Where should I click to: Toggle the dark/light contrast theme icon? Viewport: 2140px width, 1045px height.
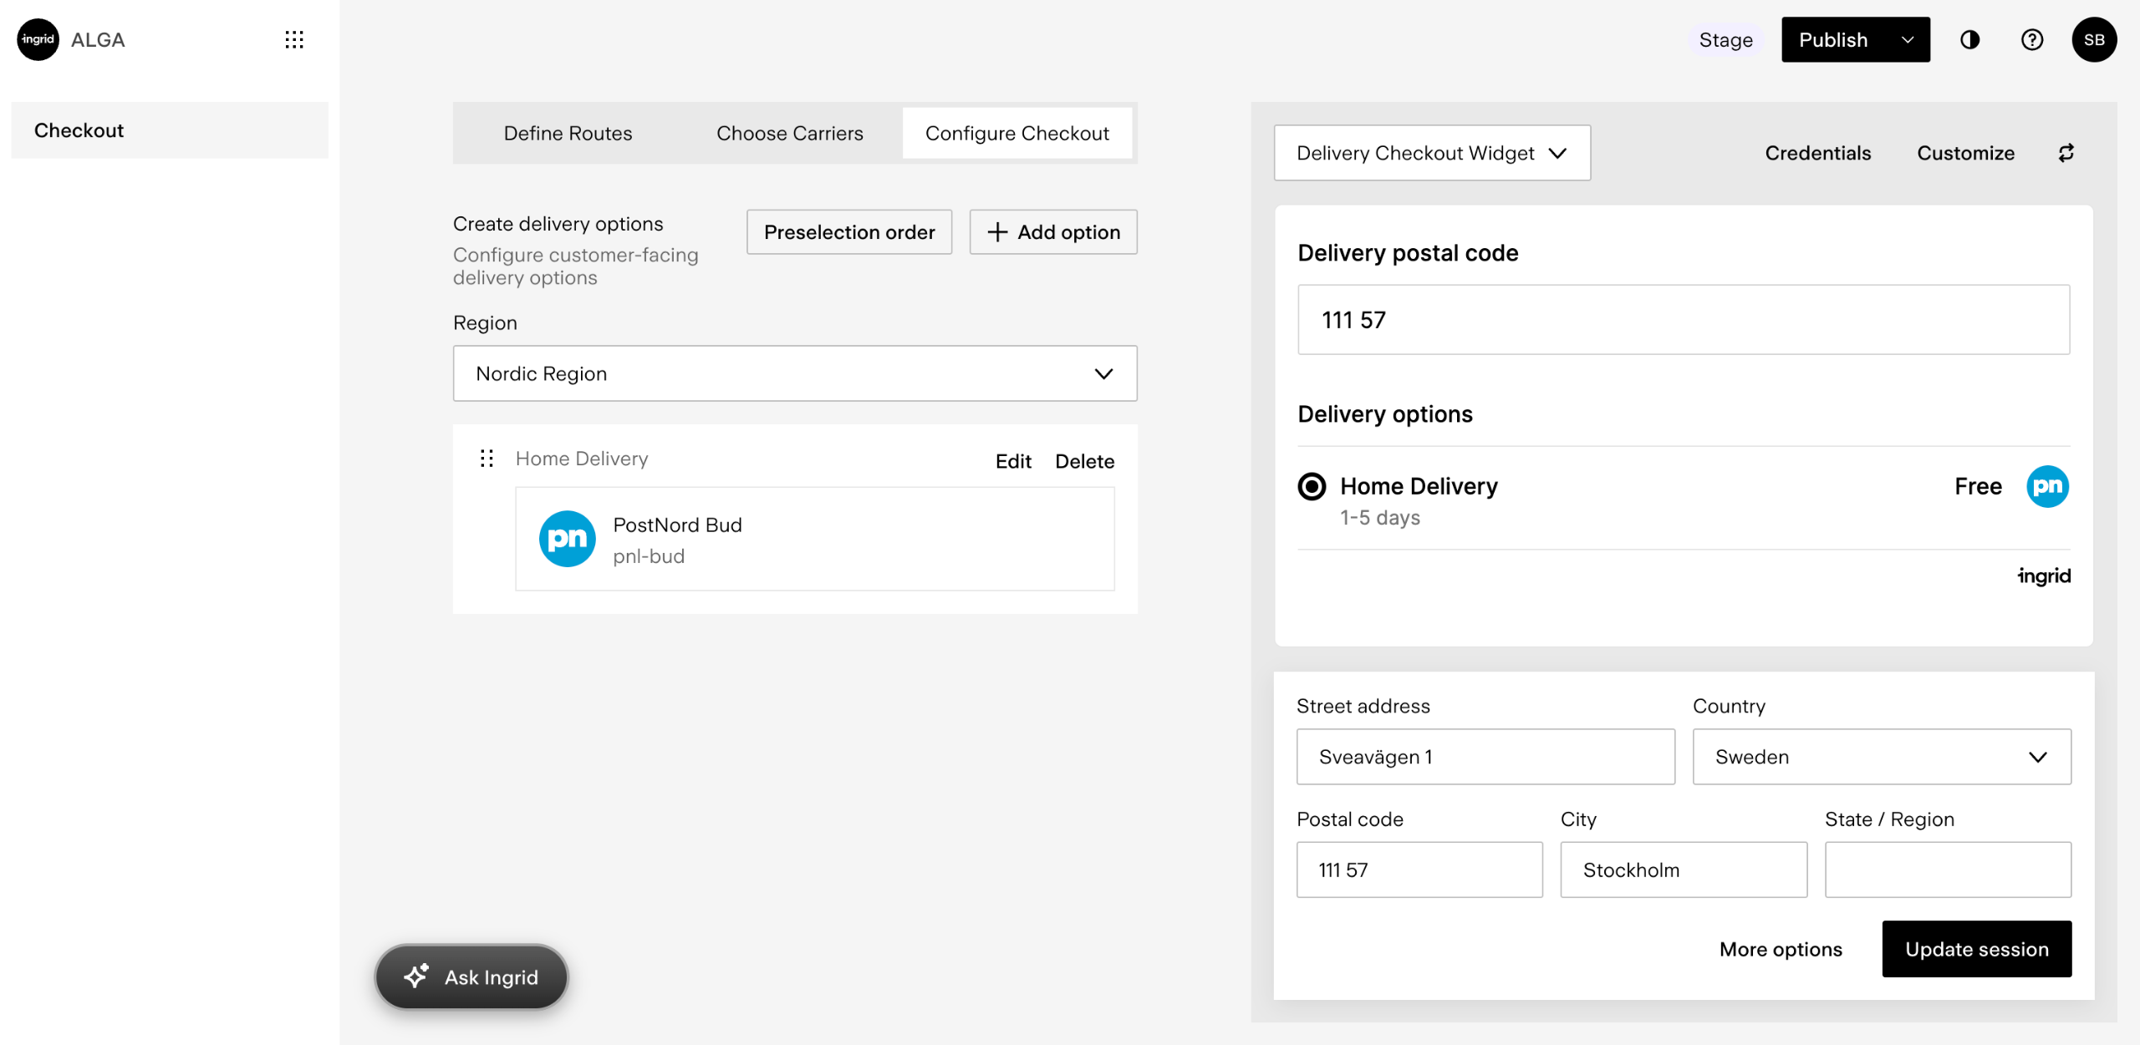[1969, 39]
